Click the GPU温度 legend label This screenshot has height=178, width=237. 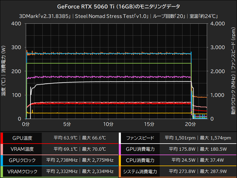click(x=23, y=137)
